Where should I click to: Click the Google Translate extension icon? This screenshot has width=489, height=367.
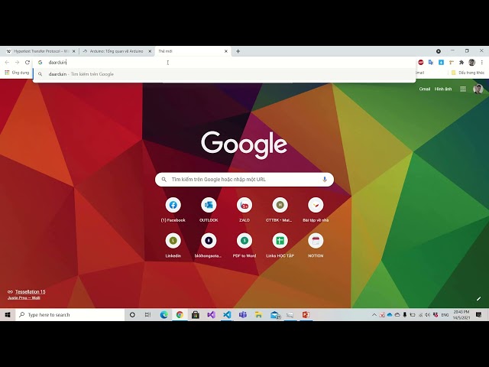click(x=431, y=63)
